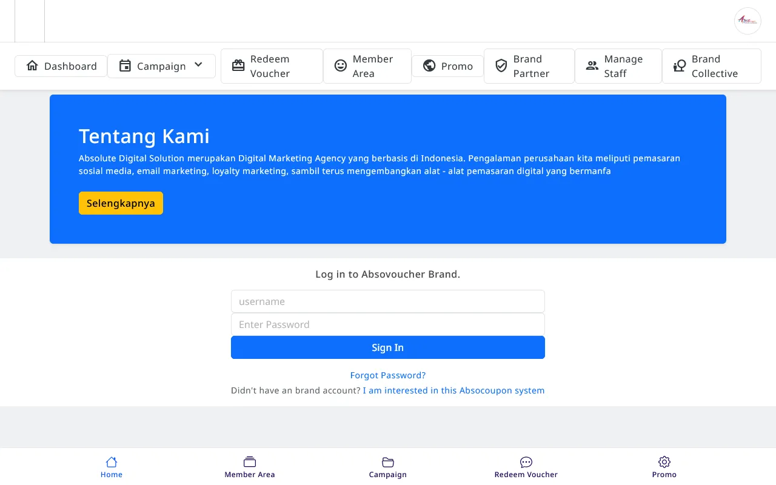This screenshot has width=776, height=485.
Task: Focus the username input field
Action: pyautogui.click(x=388, y=301)
